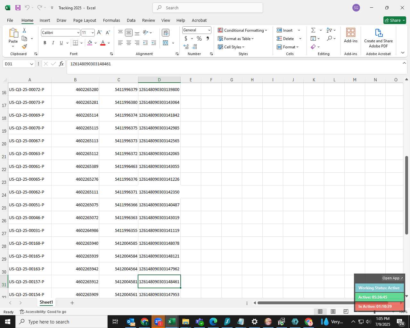The width and height of the screenshot is (410, 328).
Task: Expand the formula bar chevron
Action: click(x=404, y=63)
